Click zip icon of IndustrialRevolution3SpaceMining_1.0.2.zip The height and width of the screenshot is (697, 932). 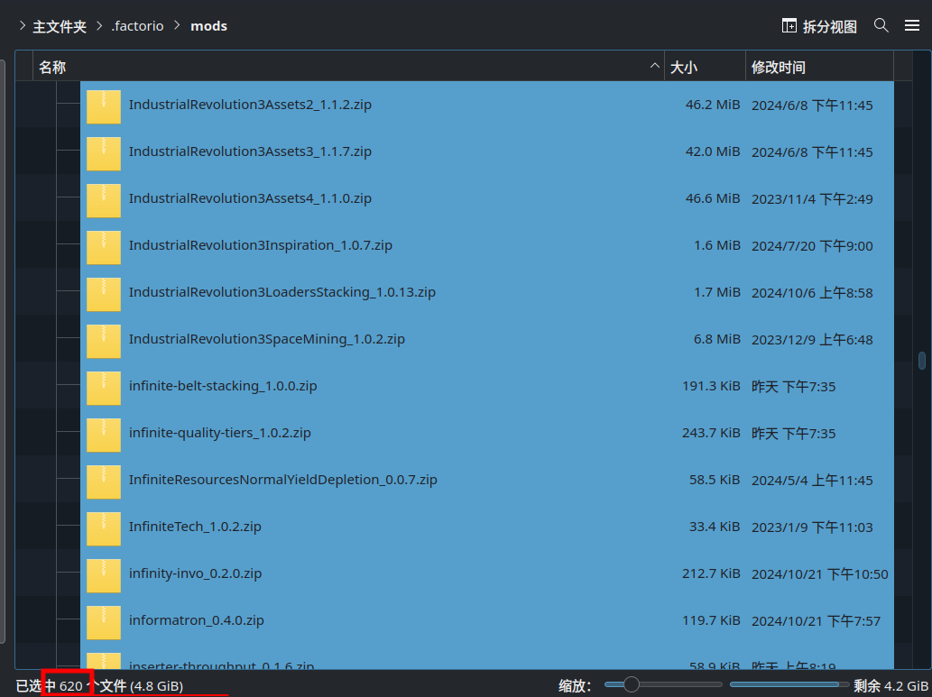click(x=104, y=341)
